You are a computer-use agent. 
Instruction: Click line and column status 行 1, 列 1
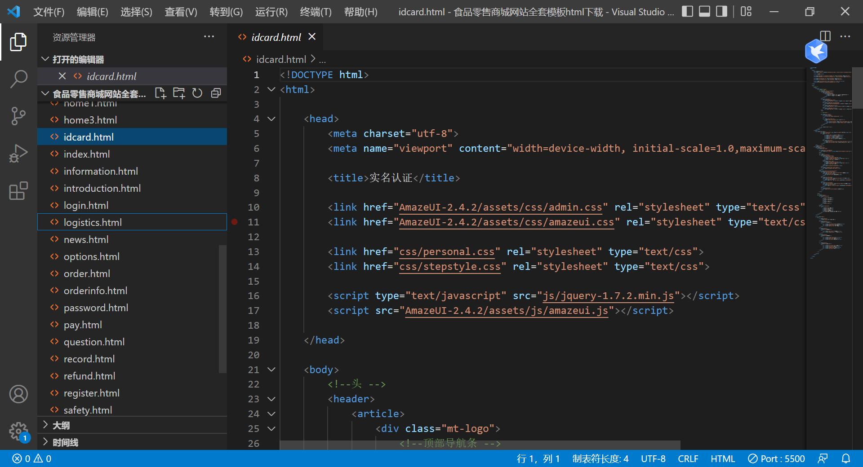click(x=538, y=458)
